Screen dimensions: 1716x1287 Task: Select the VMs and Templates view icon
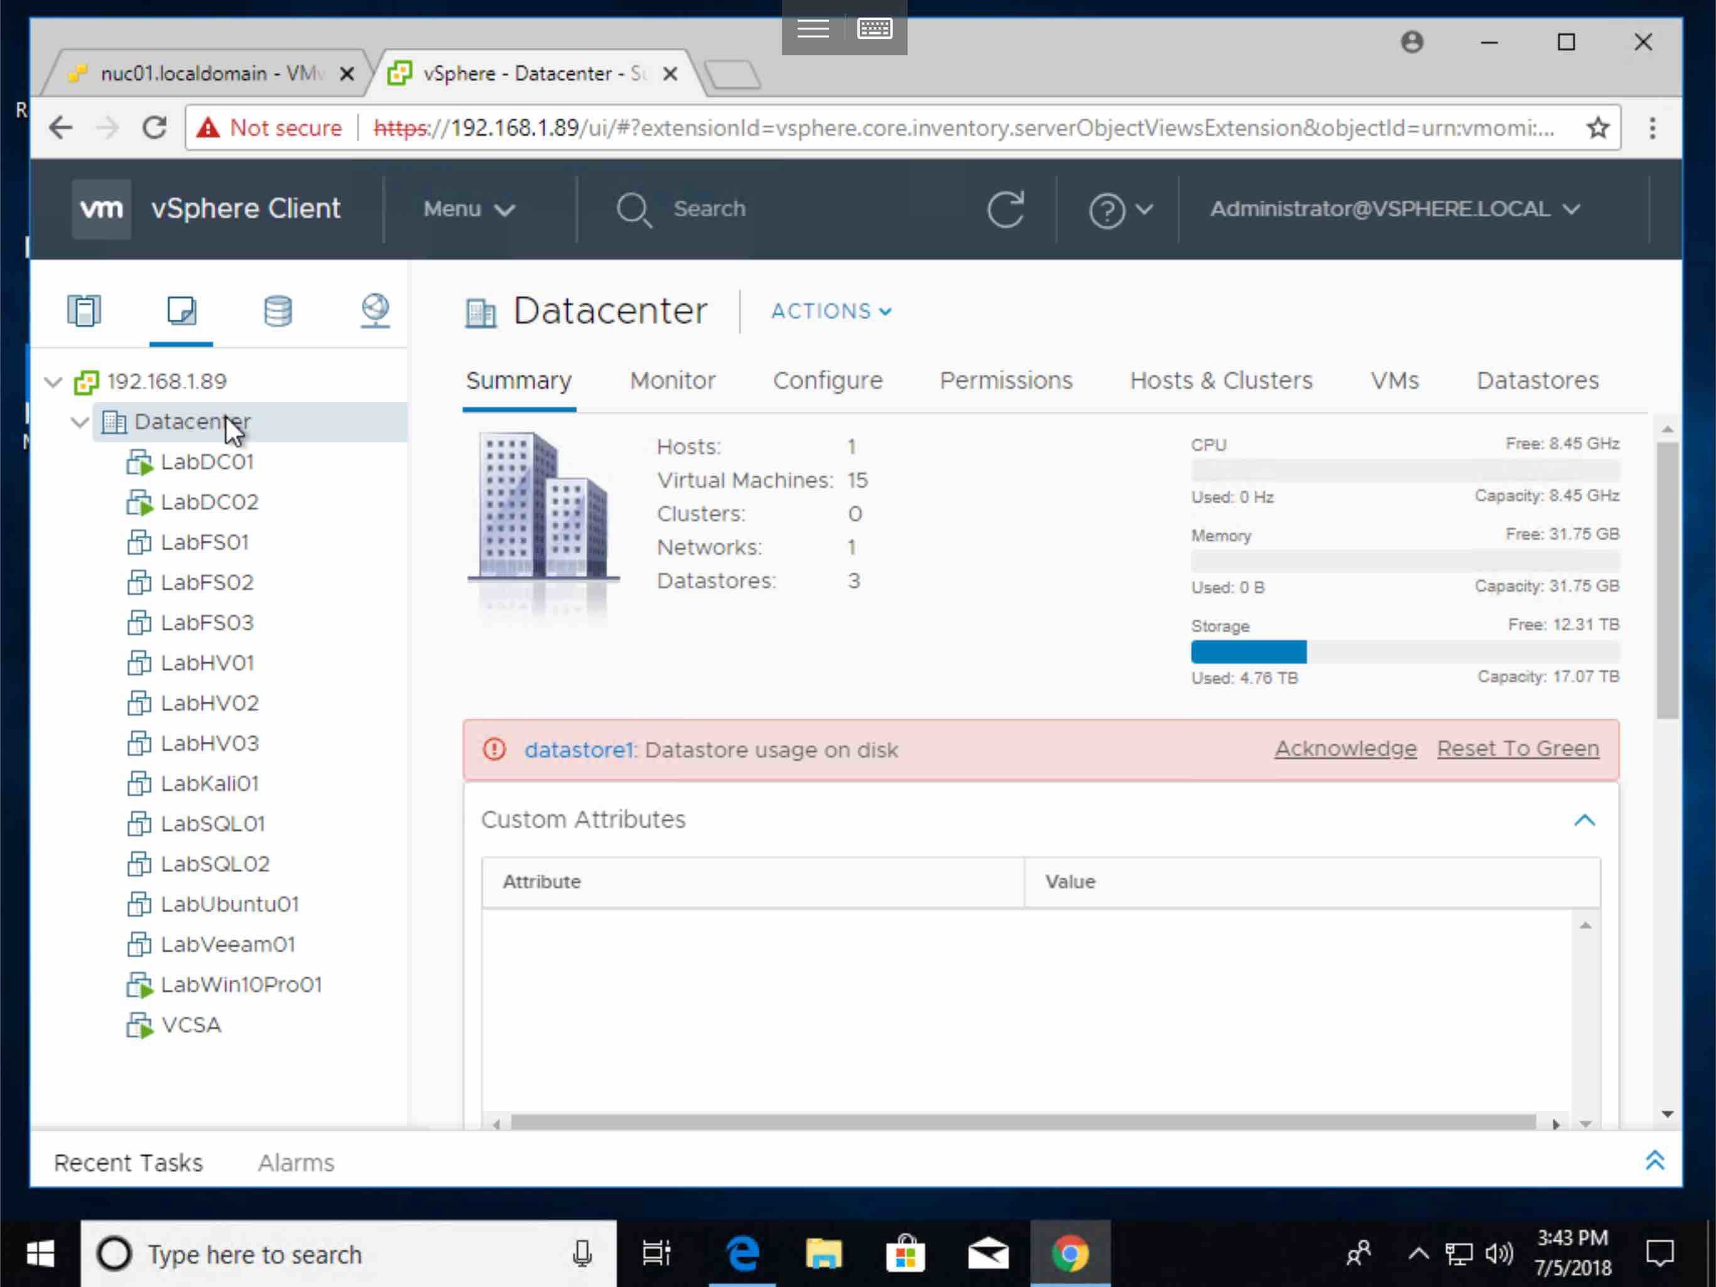point(182,311)
